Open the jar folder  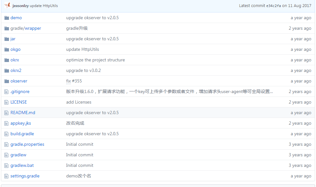[x=13, y=39]
